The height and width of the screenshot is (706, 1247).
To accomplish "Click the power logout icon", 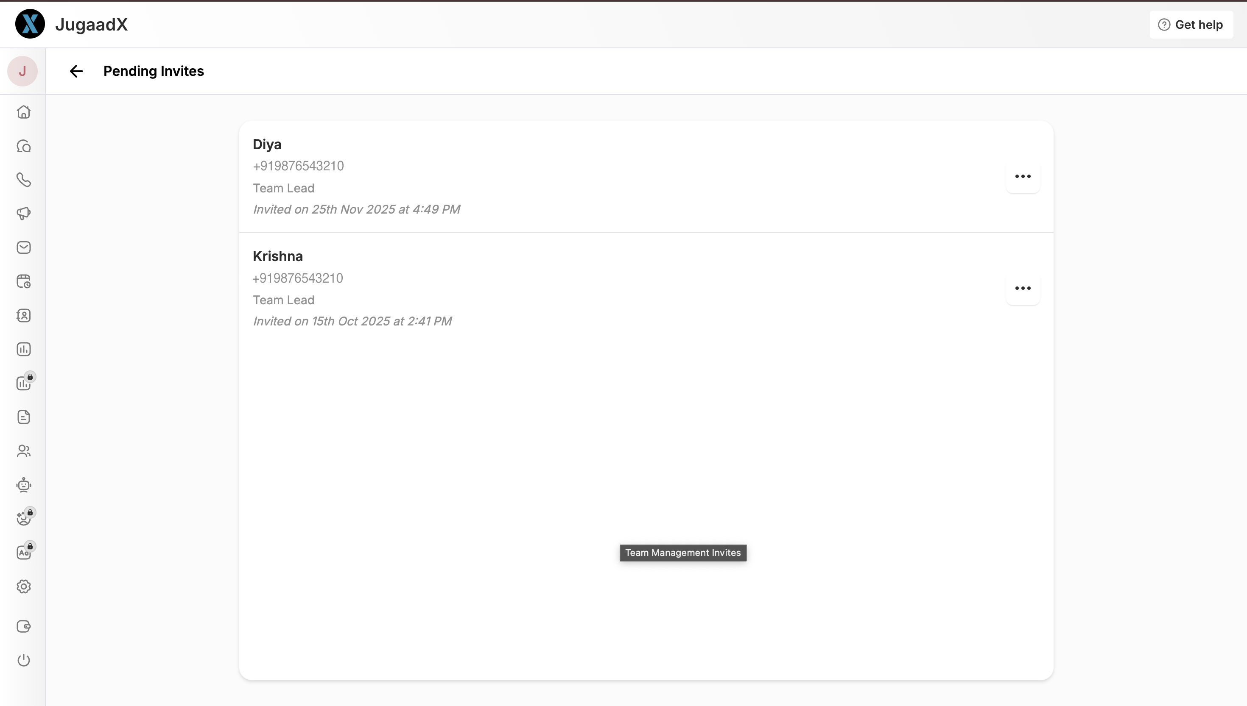I will (23, 660).
